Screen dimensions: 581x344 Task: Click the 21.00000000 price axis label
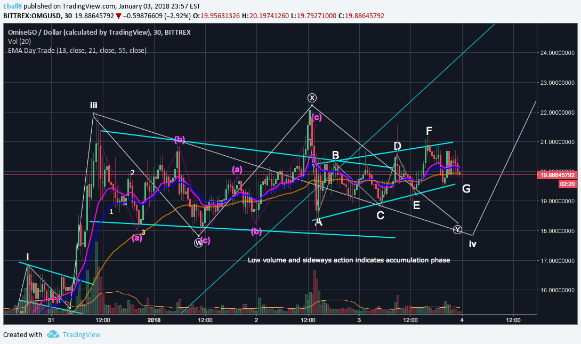click(x=558, y=142)
